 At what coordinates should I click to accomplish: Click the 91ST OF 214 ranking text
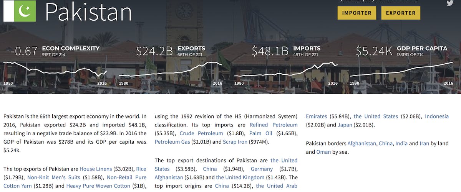(x=54, y=55)
